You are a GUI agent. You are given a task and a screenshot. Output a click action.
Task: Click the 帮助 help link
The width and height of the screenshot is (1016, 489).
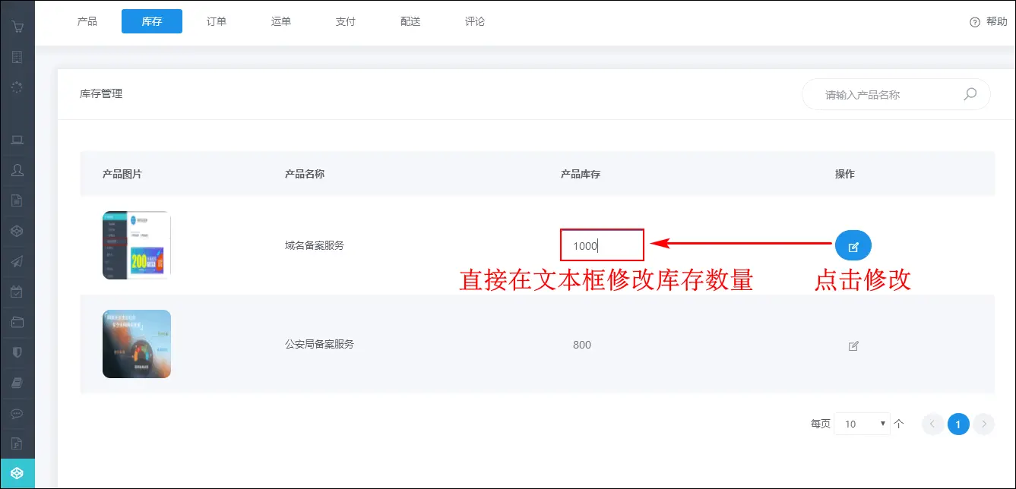tap(989, 21)
